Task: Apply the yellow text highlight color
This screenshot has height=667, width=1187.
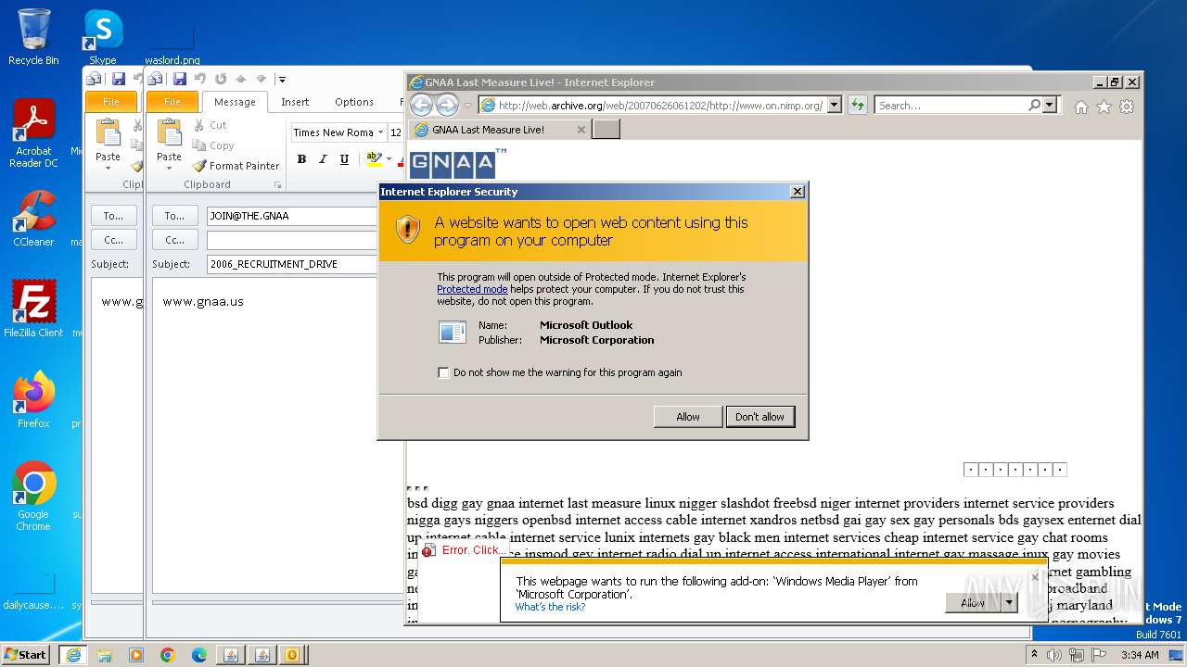Action: [374, 159]
